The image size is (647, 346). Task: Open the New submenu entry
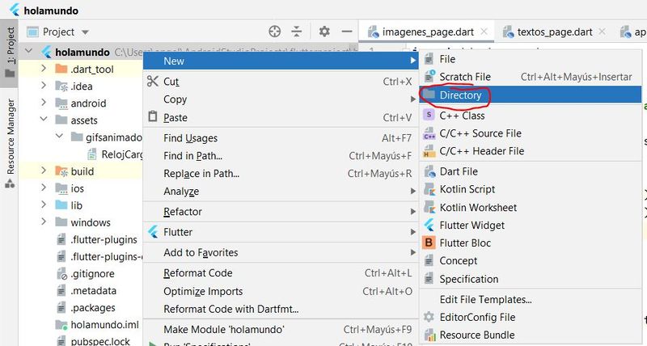[x=281, y=61]
